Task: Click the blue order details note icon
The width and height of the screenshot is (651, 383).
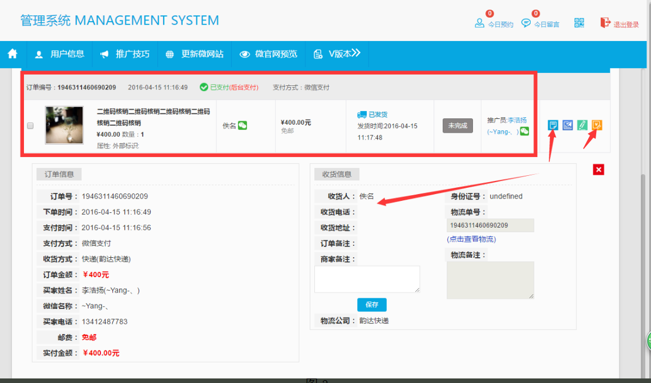Action: click(553, 125)
